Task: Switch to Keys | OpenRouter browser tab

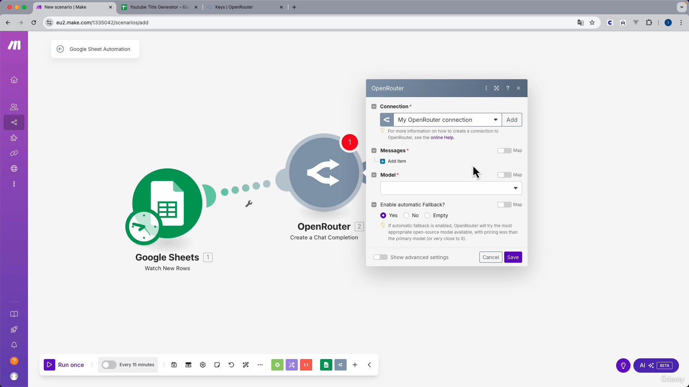Action: [x=245, y=7]
